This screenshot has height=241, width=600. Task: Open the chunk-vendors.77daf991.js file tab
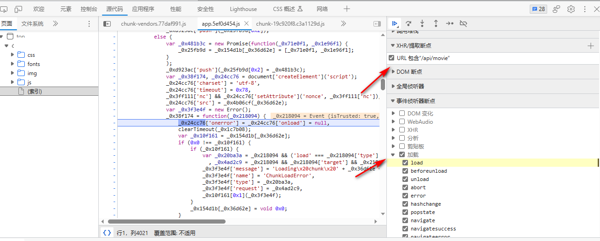[153, 23]
